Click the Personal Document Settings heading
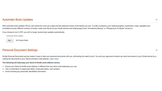 20,50
